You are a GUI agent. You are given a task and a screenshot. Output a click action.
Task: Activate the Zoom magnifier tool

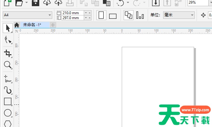click(x=7, y=65)
